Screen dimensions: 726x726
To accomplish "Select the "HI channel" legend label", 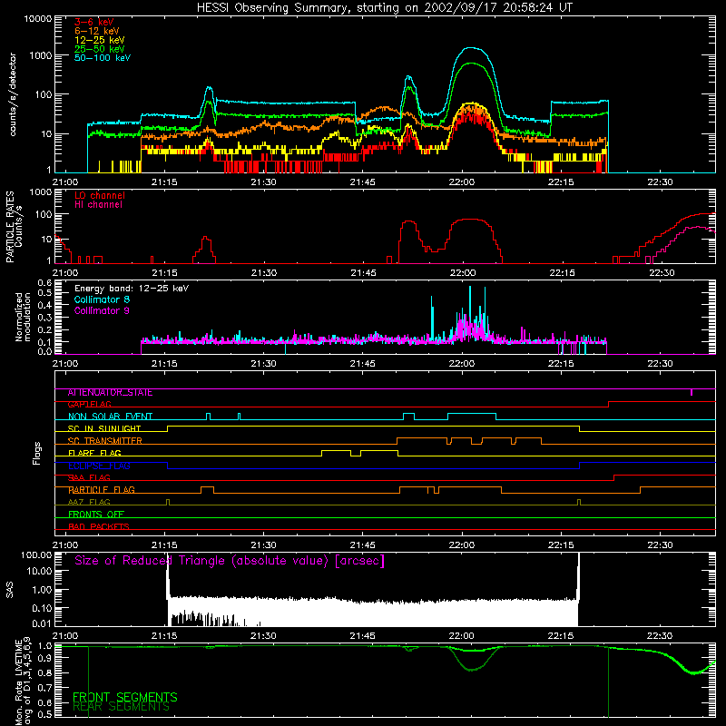I will pyautogui.click(x=98, y=205).
